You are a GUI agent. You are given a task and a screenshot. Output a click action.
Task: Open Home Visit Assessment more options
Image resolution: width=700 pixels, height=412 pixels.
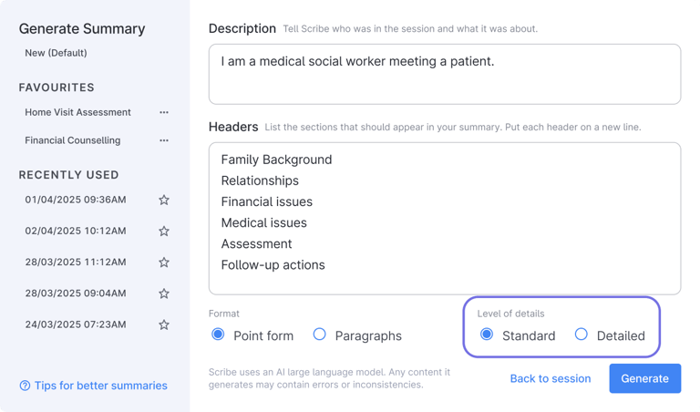point(164,113)
